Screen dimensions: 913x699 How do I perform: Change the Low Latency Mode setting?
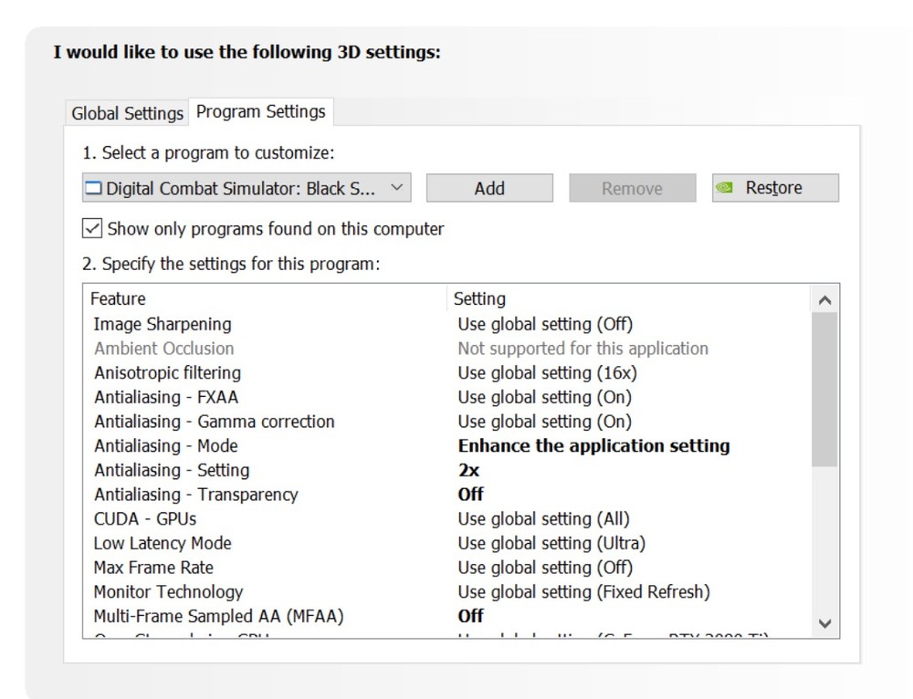click(551, 543)
